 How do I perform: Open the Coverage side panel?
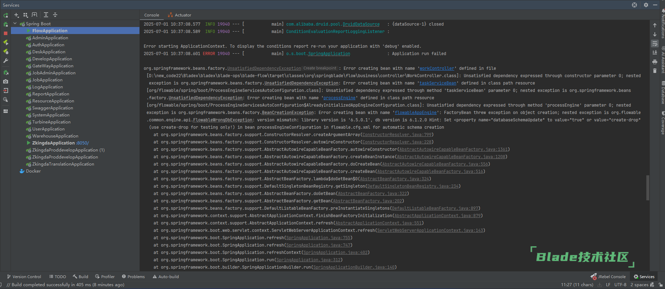click(663, 123)
